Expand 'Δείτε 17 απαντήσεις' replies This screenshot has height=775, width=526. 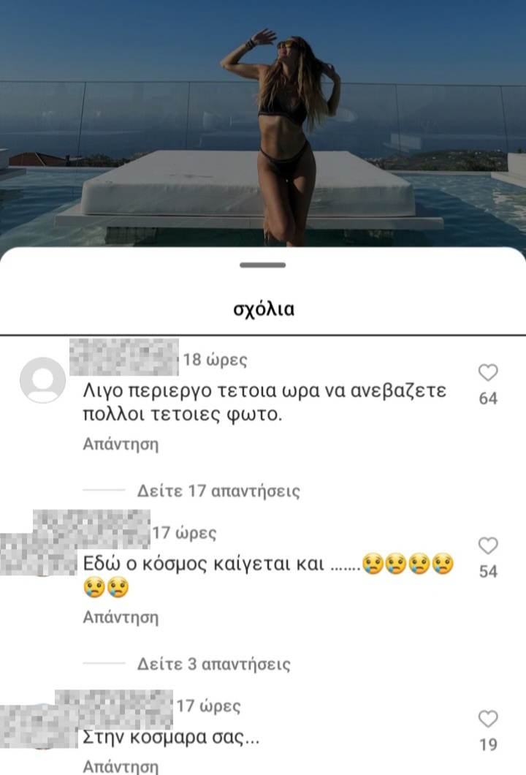pos(218,491)
